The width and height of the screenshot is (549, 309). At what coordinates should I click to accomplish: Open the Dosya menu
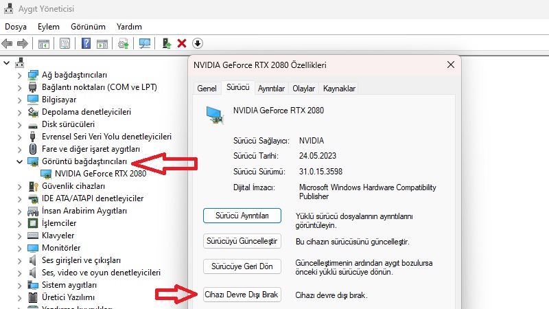point(16,27)
